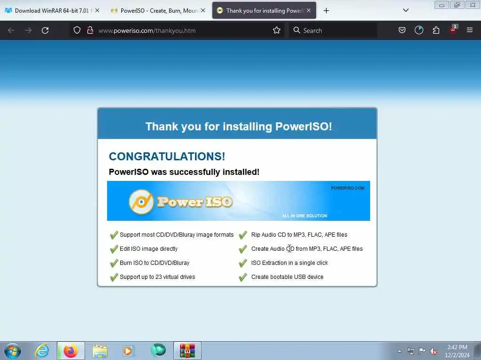Save page to Pocket

click(x=402, y=30)
